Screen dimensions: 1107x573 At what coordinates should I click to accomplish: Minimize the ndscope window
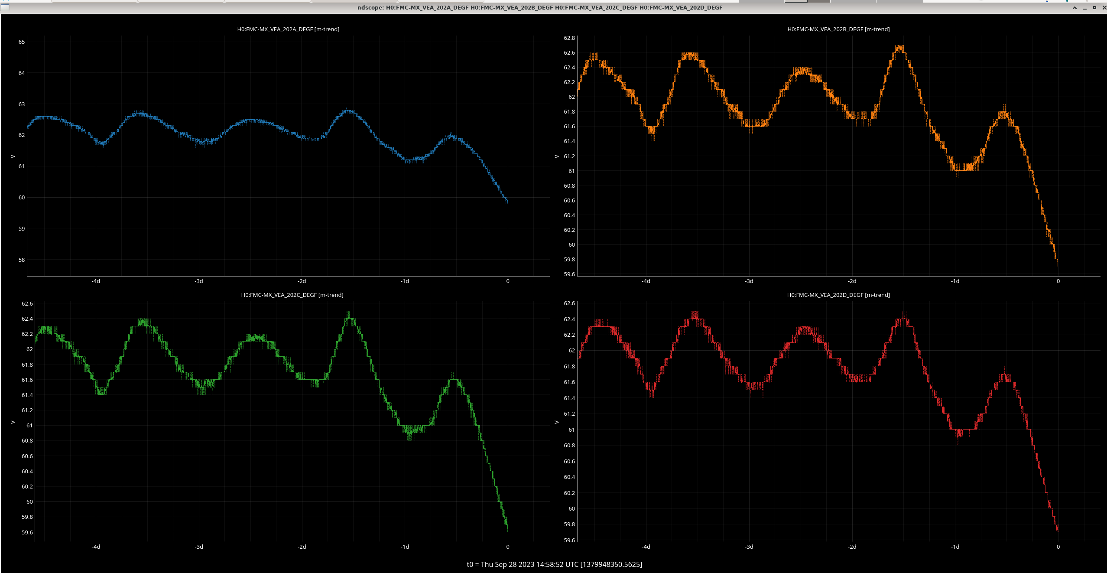(x=1084, y=8)
